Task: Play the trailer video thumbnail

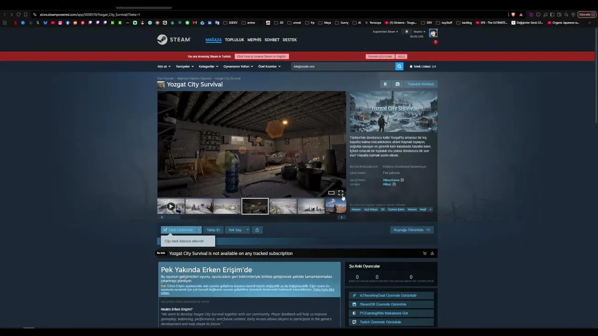Action: point(171,206)
